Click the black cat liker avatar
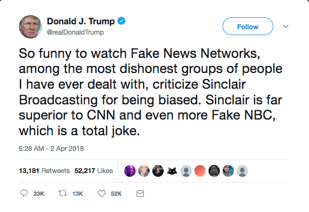309x212 pixels. click(172, 171)
